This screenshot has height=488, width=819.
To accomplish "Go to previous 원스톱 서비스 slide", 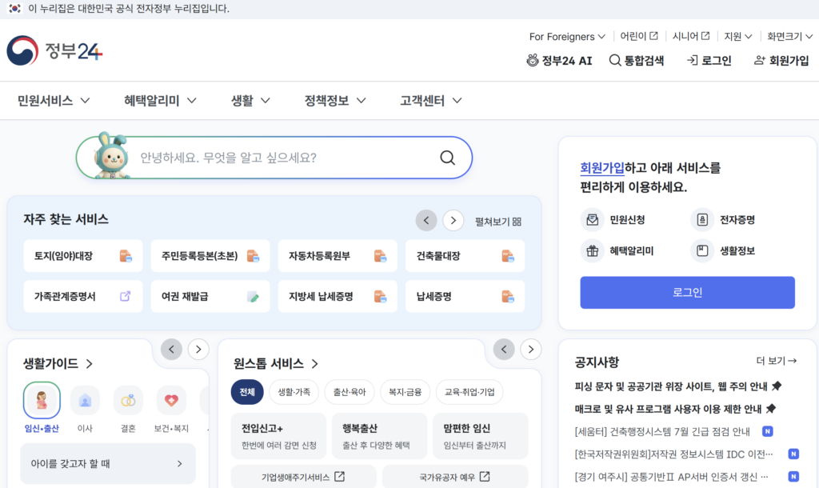I will (x=504, y=349).
